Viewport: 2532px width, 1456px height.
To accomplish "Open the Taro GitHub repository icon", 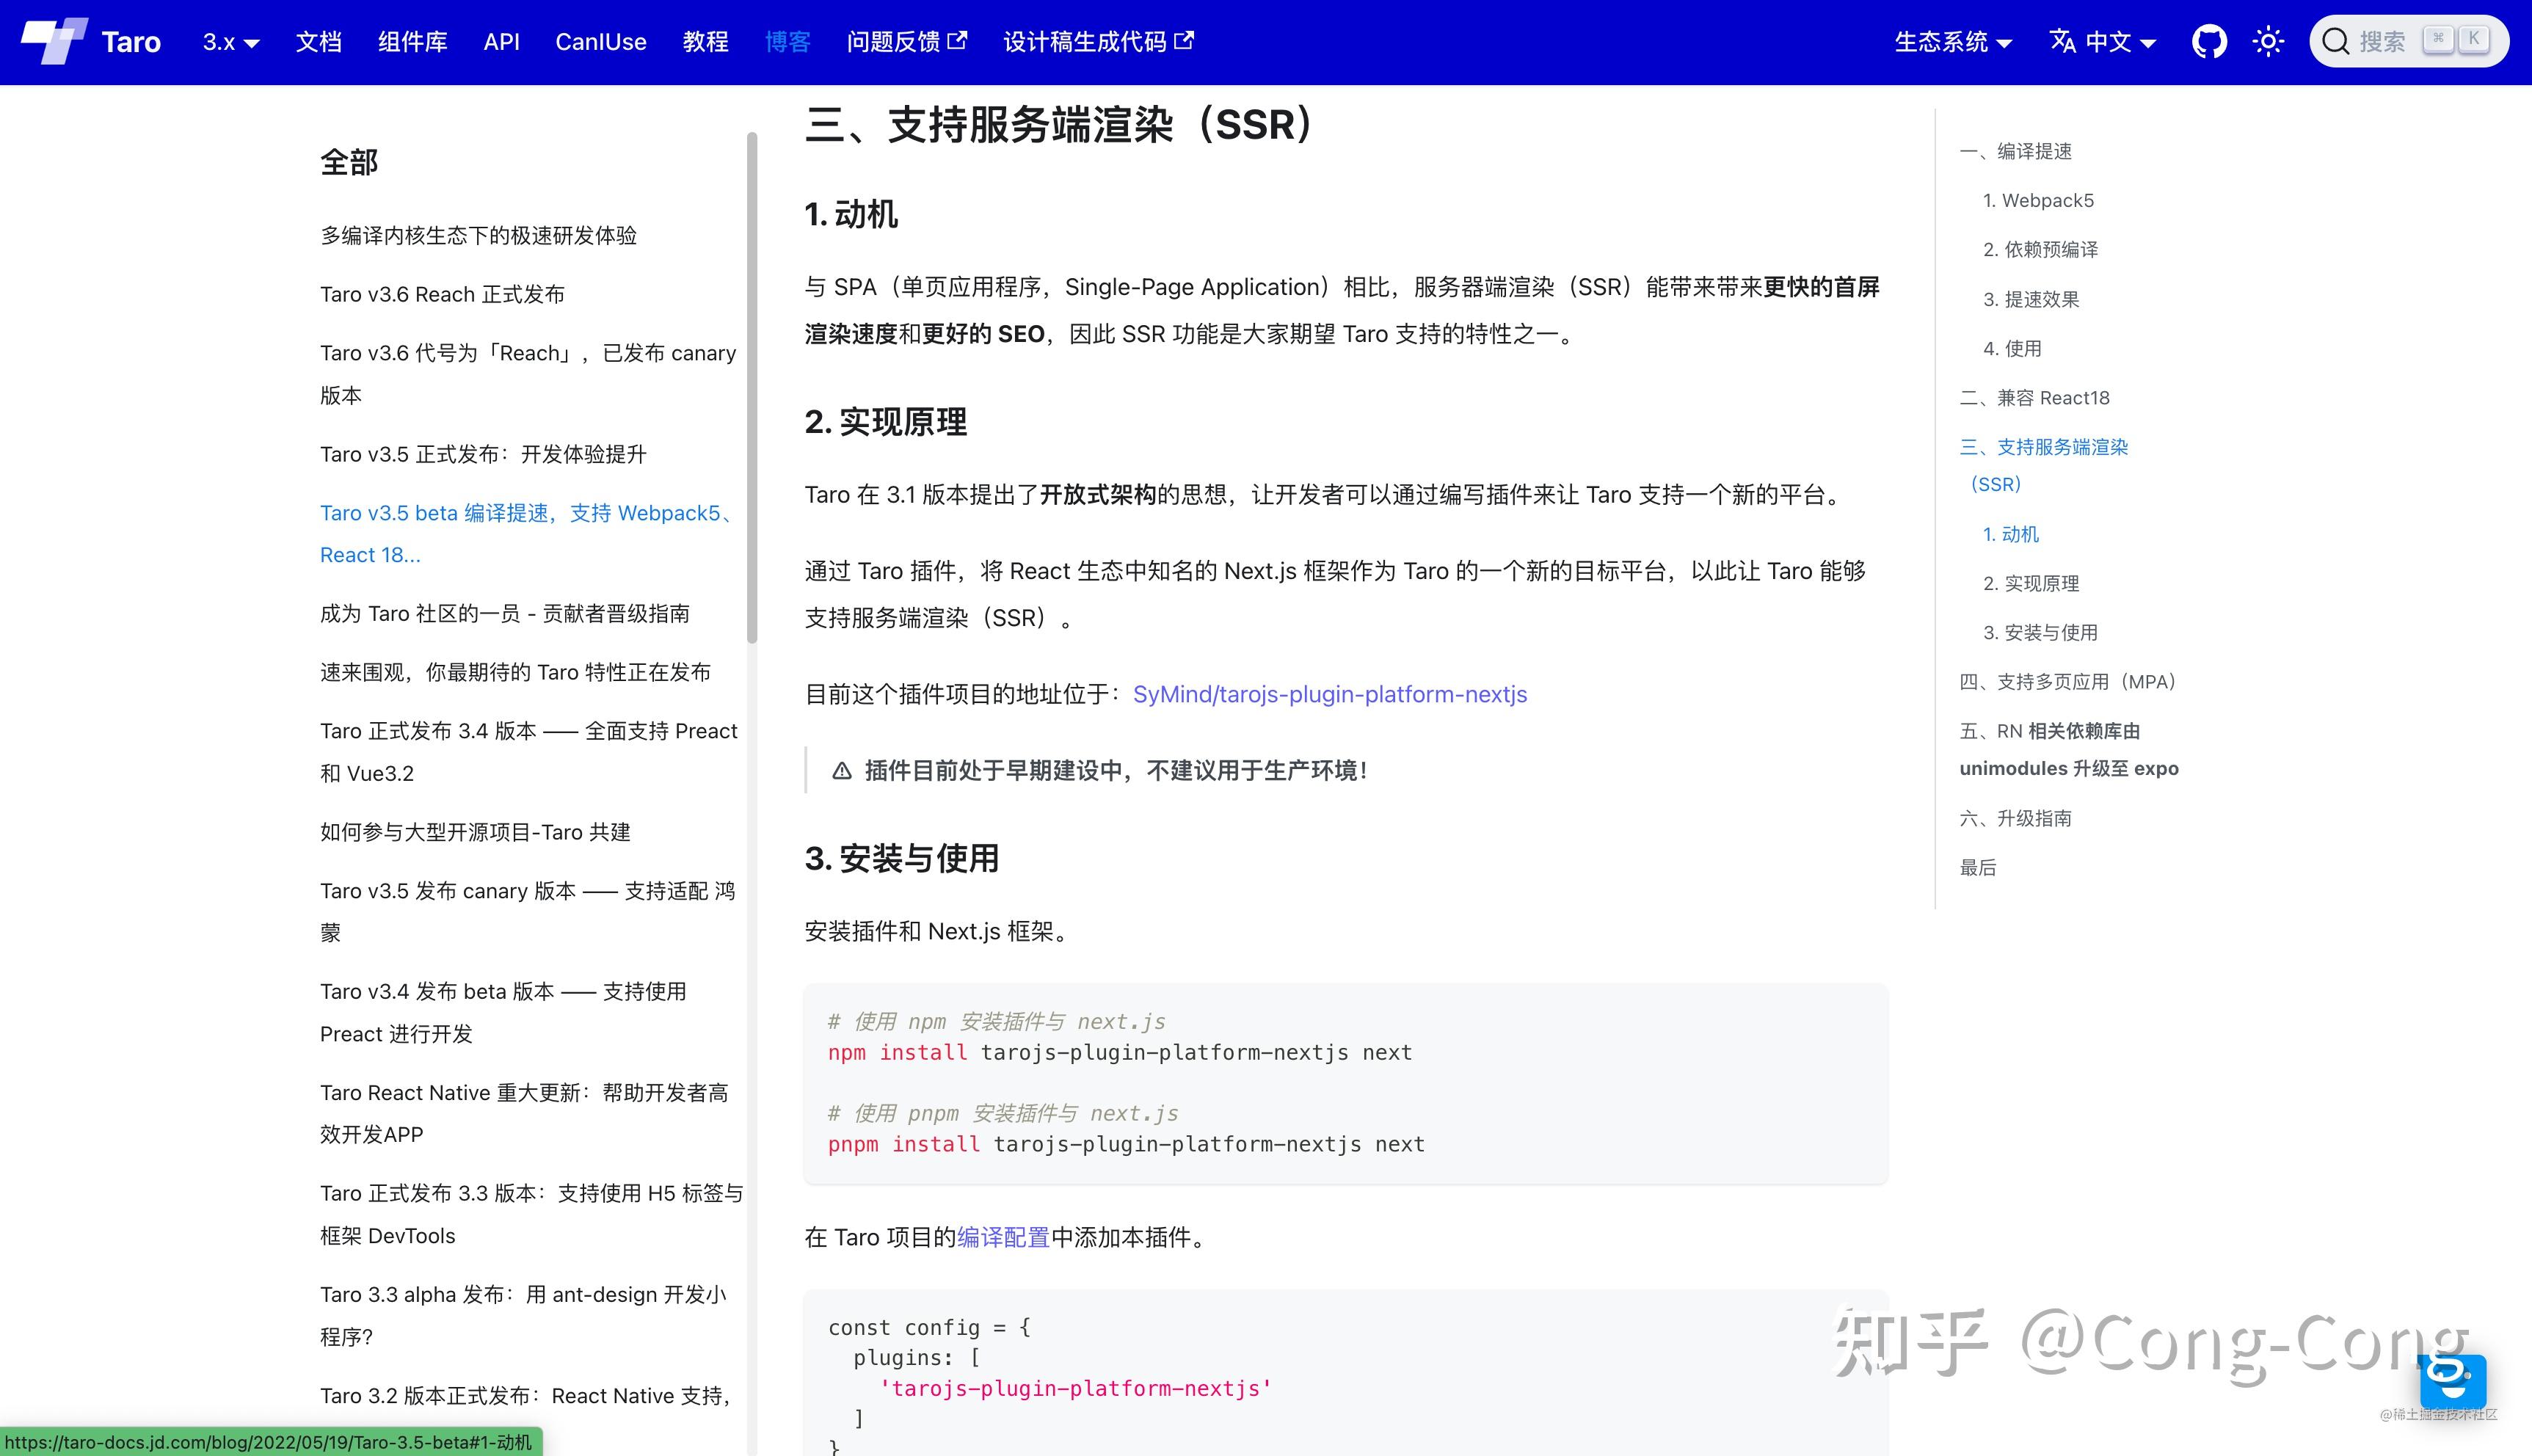I will point(2211,41).
